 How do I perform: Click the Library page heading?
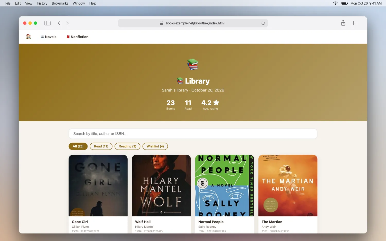click(x=193, y=81)
